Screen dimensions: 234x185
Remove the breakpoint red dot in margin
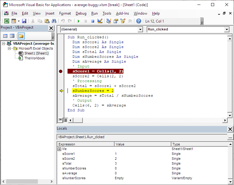tap(60, 72)
